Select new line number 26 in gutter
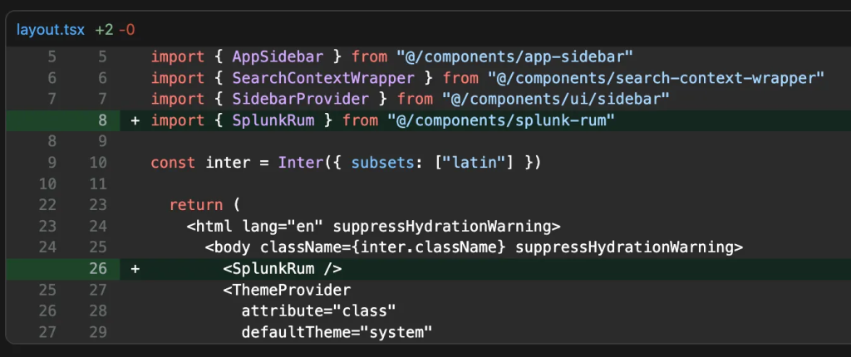Image resolution: width=851 pixels, height=357 pixels. pos(98,269)
